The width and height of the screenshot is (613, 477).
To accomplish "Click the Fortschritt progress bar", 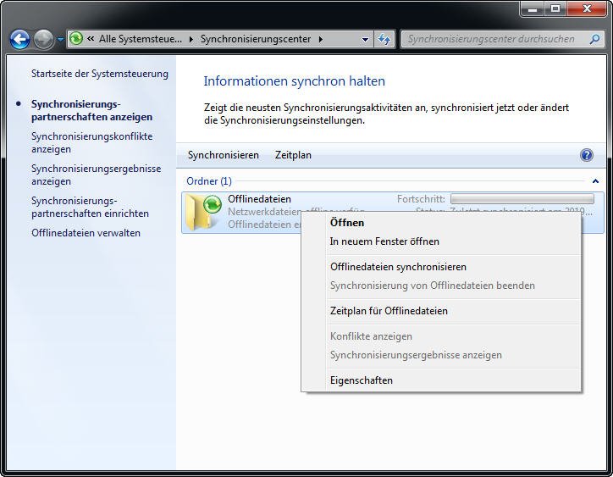I will (522, 198).
